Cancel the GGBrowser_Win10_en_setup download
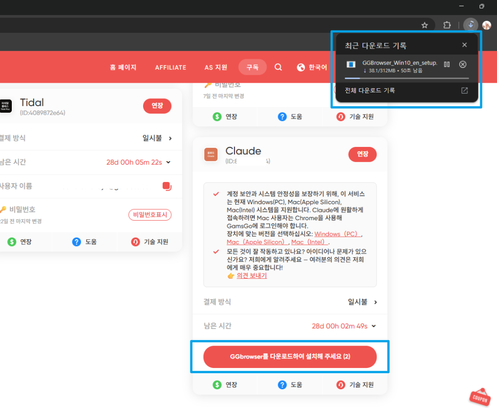The height and width of the screenshot is (408, 497). tap(463, 65)
